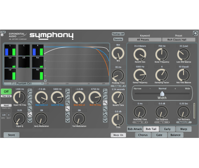Switch to the Rvb Tail tab

151,129
